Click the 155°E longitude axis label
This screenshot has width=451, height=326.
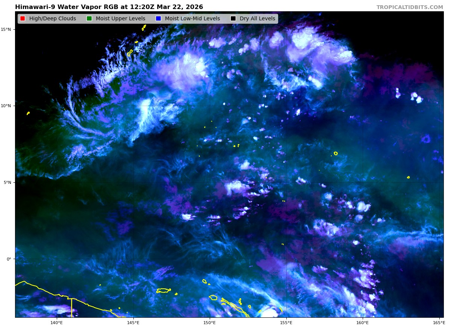click(286, 322)
